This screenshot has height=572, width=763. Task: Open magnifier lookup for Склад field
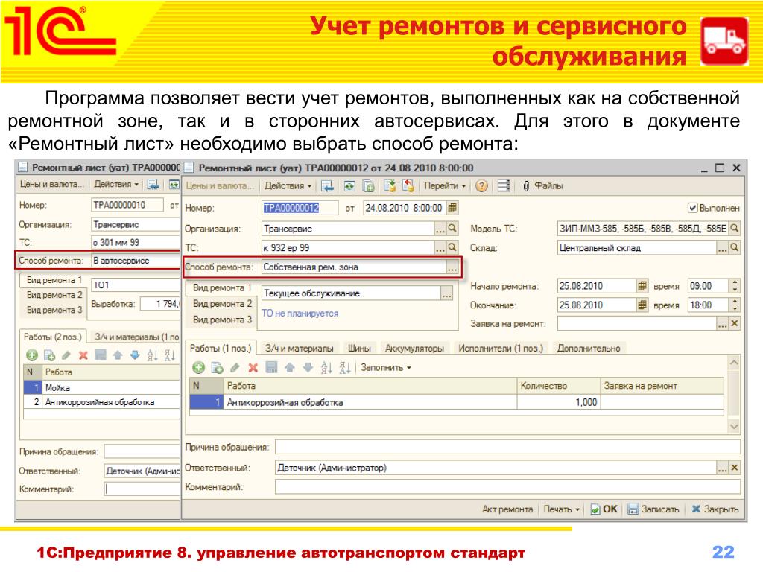click(x=734, y=247)
